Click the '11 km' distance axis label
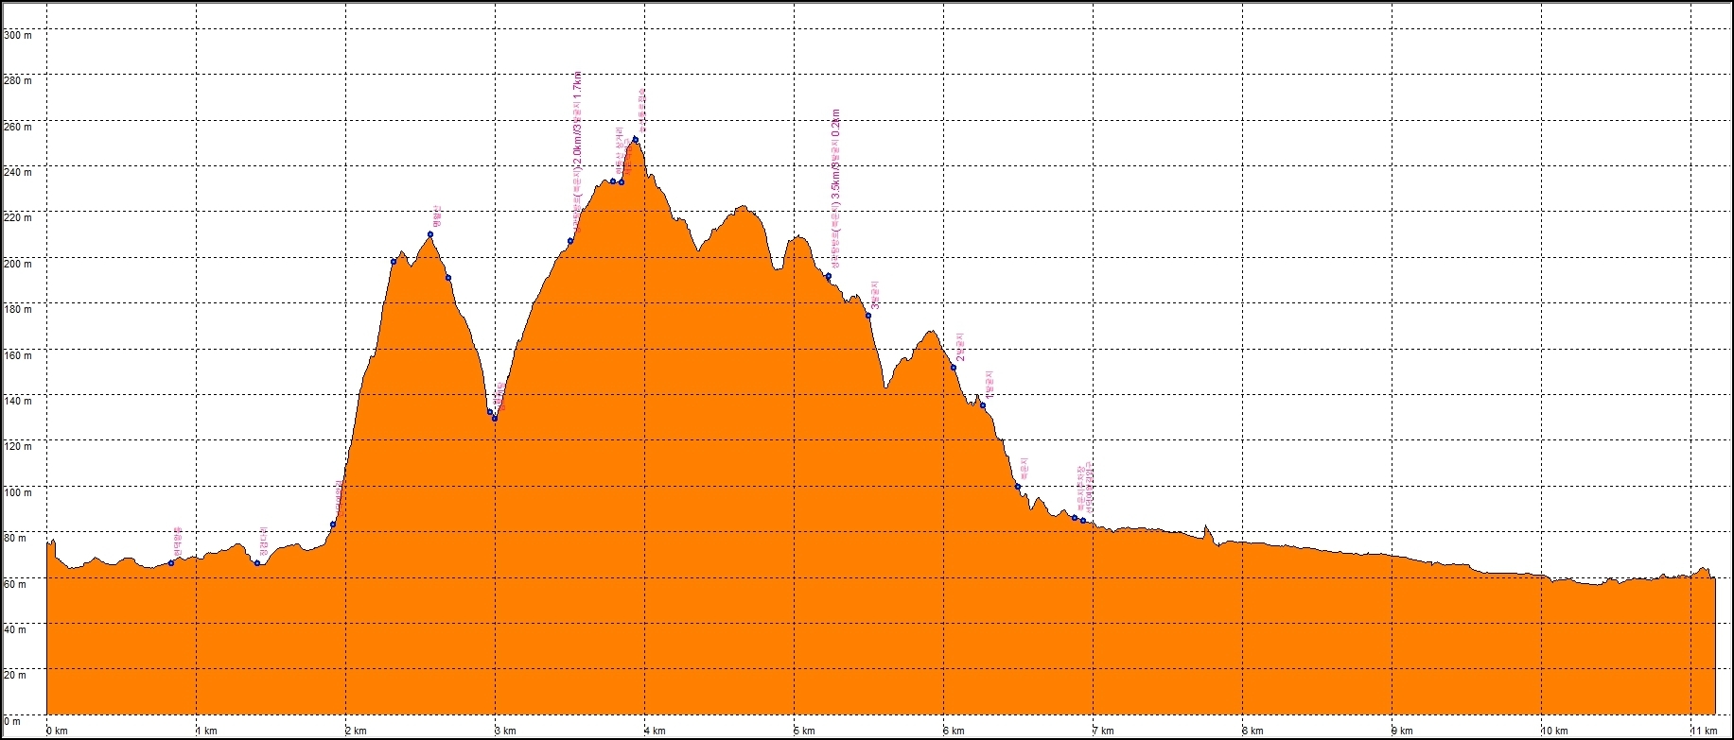The image size is (1734, 740). [1703, 731]
